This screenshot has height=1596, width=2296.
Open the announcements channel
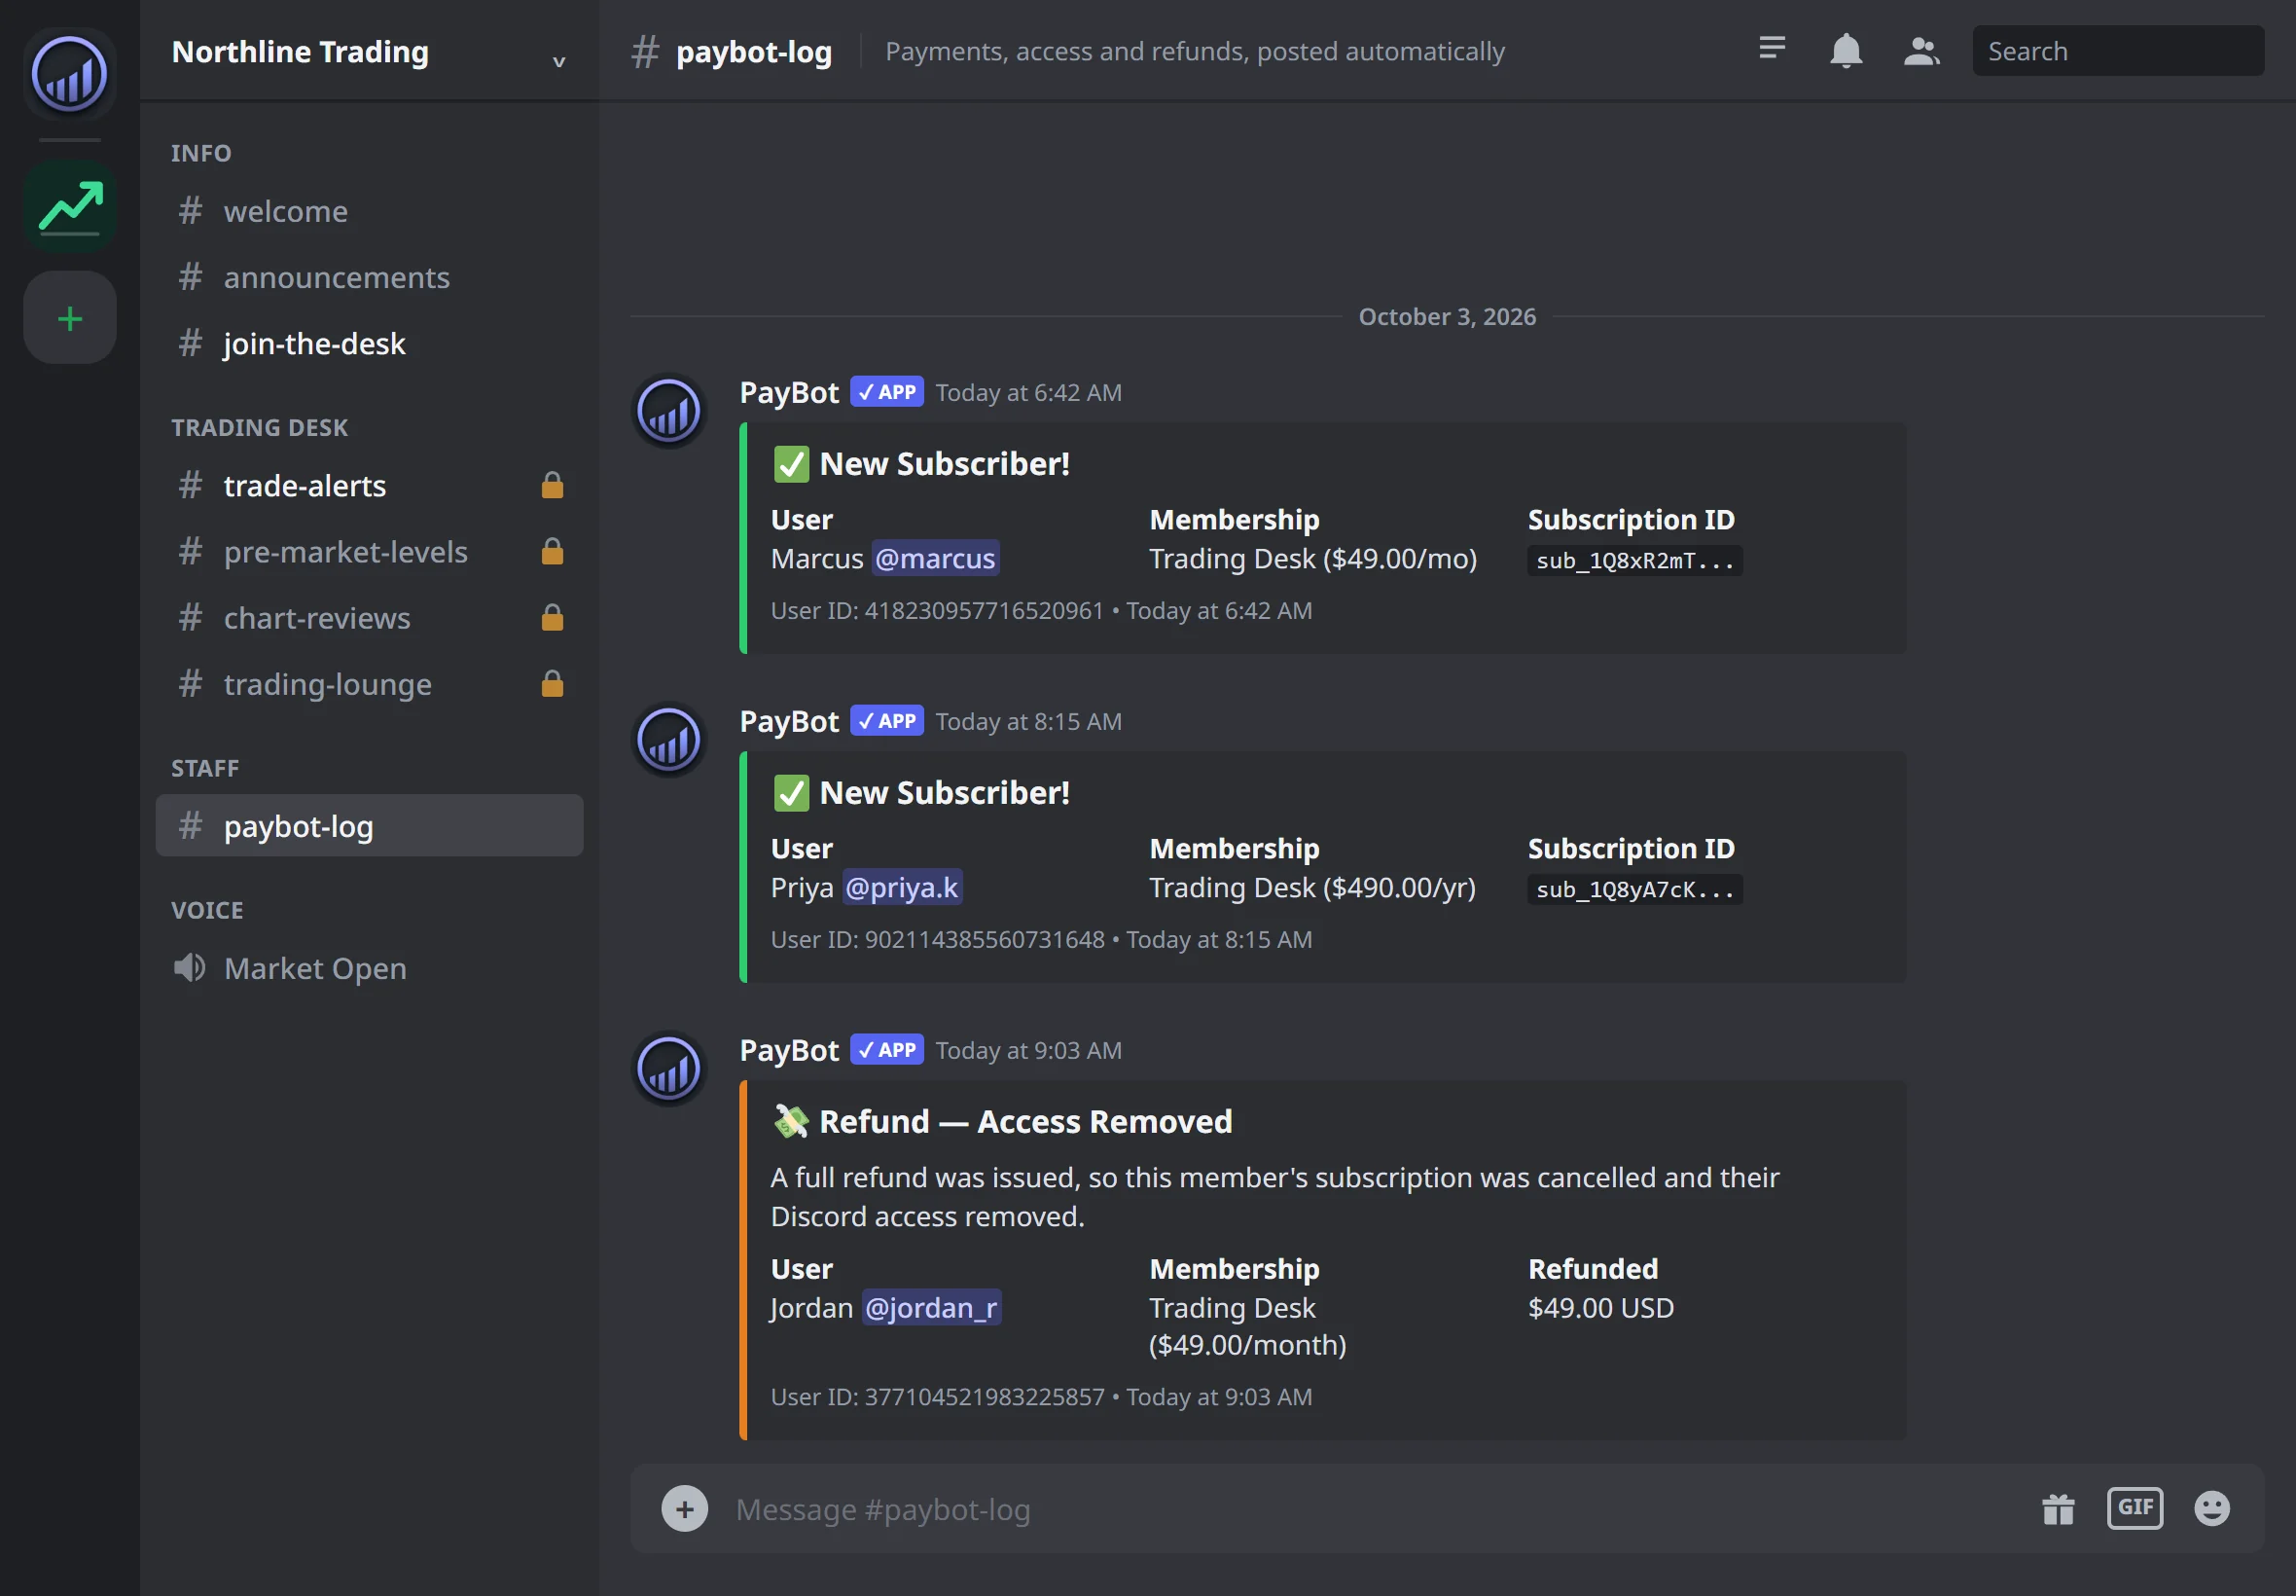tap(369, 277)
